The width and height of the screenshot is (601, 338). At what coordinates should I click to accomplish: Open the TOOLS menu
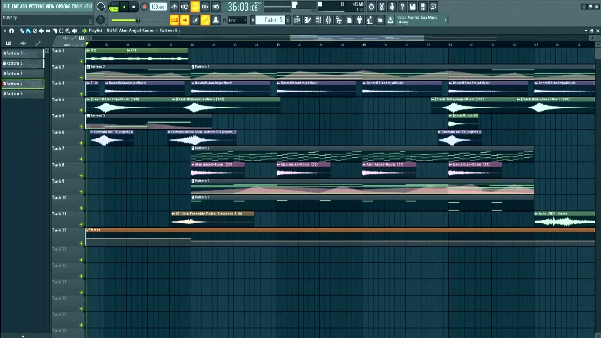pos(77,7)
